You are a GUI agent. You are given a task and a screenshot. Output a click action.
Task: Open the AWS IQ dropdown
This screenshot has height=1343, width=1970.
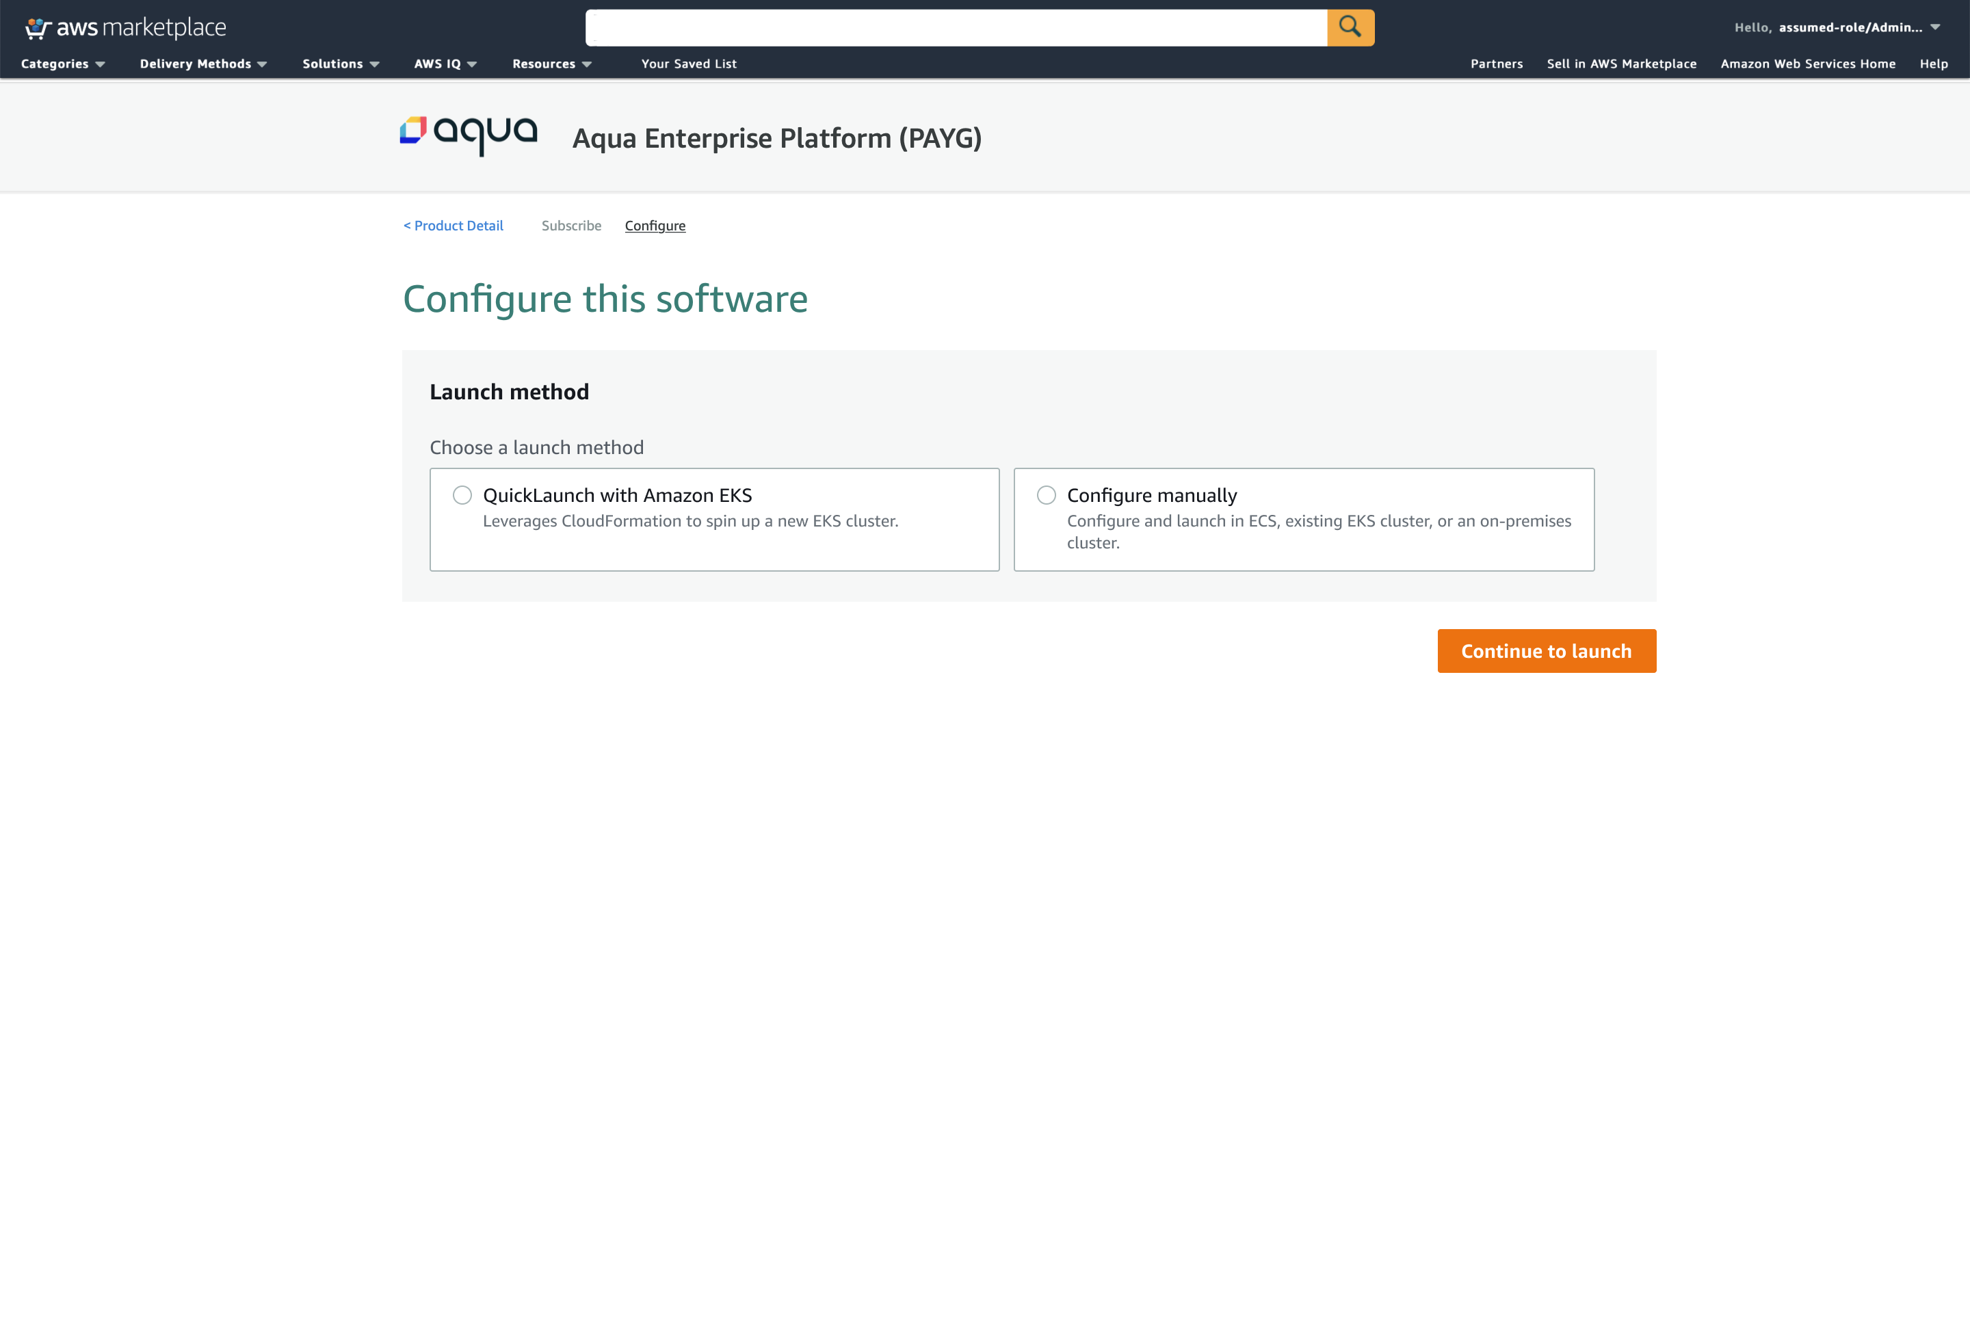[x=445, y=64]
